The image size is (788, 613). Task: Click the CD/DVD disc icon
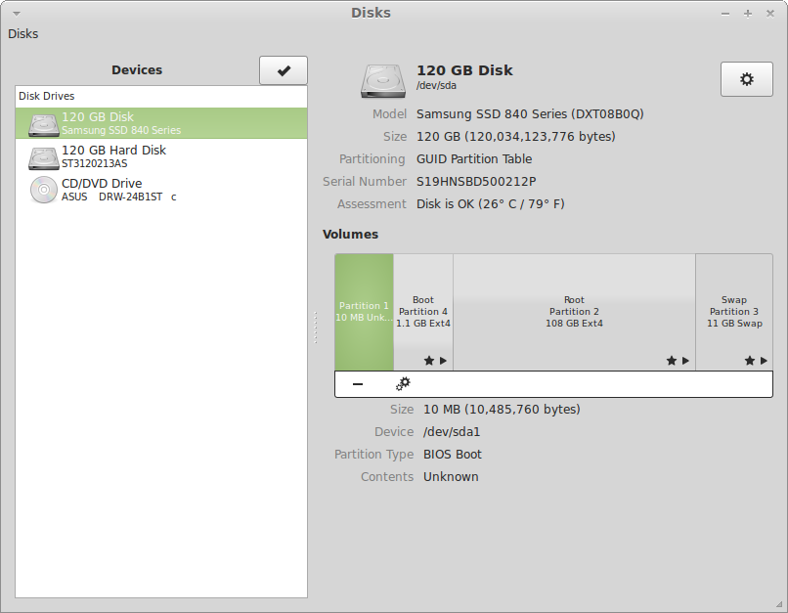coord(44,190)
